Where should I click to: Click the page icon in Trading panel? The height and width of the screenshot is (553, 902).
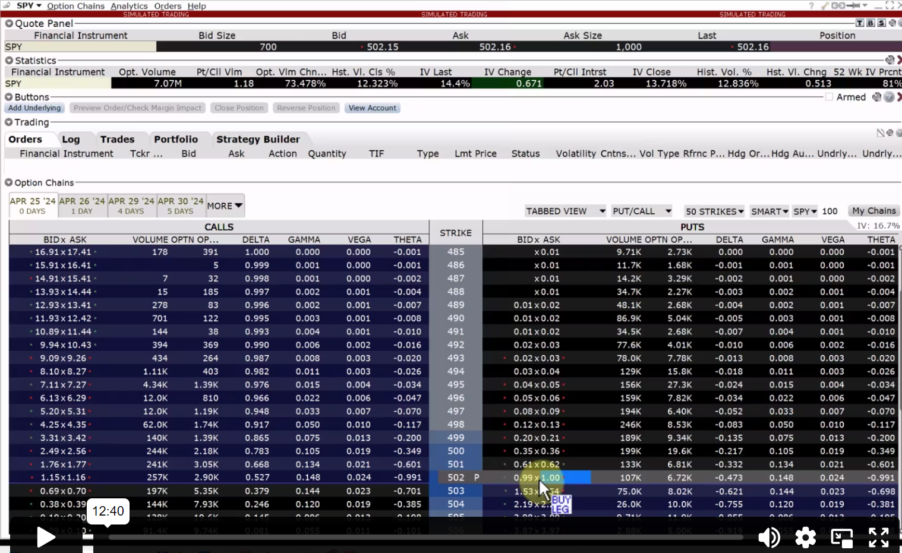[x=881, y=133]
